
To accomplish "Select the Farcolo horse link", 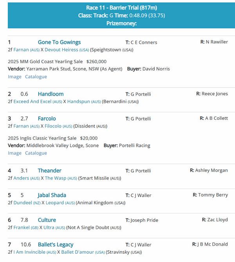I will pos(47,119).
